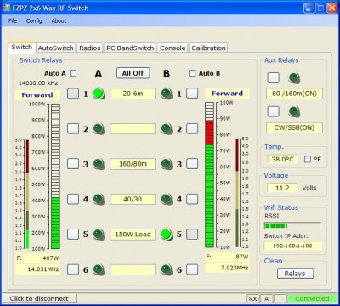The width and height of the screenshot is (340, 306).
Task: Toggle switch B relay 4 button
Action: pos(192,199)
